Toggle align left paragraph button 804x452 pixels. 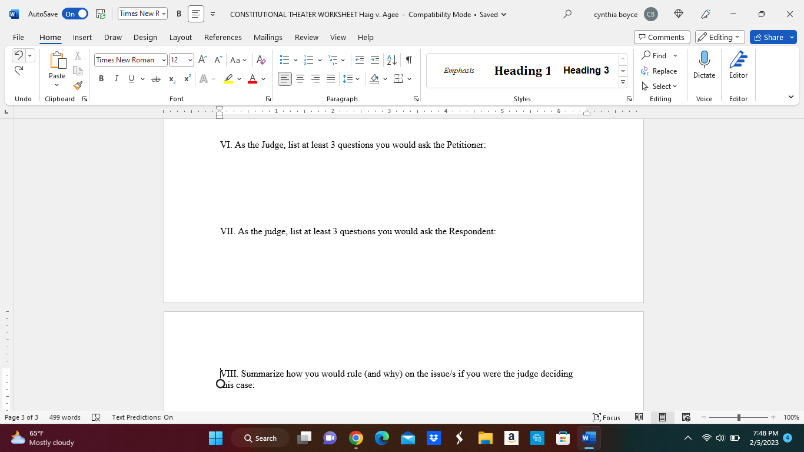[x=285, y=79]
